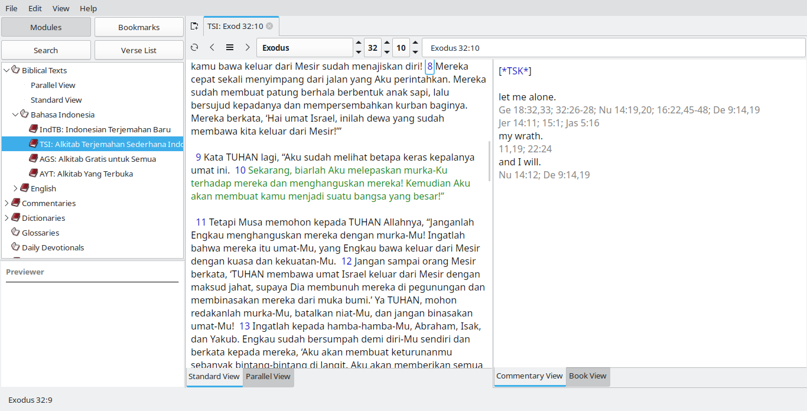Expand the Commentaries tree node
The width and height of the screenshot is (807, 411).
coord(6,203)
